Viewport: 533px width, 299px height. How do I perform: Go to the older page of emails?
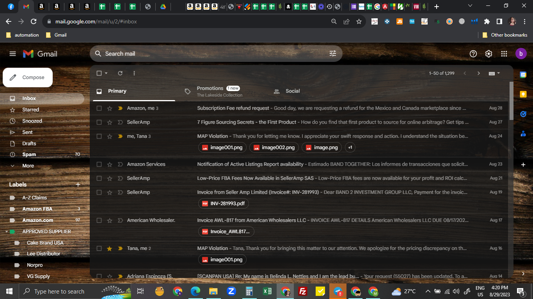click(479, 73)
